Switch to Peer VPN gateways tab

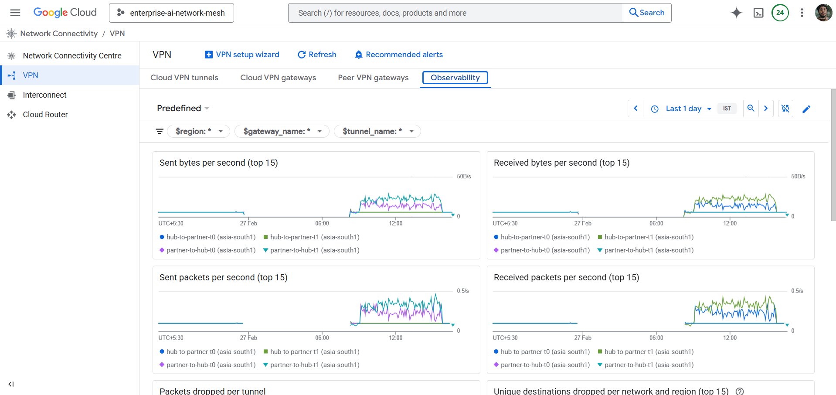point(373,78)
